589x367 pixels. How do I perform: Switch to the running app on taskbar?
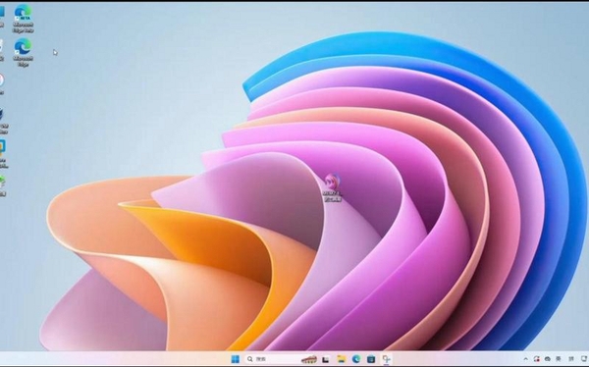pyautogui.click(x=386, y=359)
